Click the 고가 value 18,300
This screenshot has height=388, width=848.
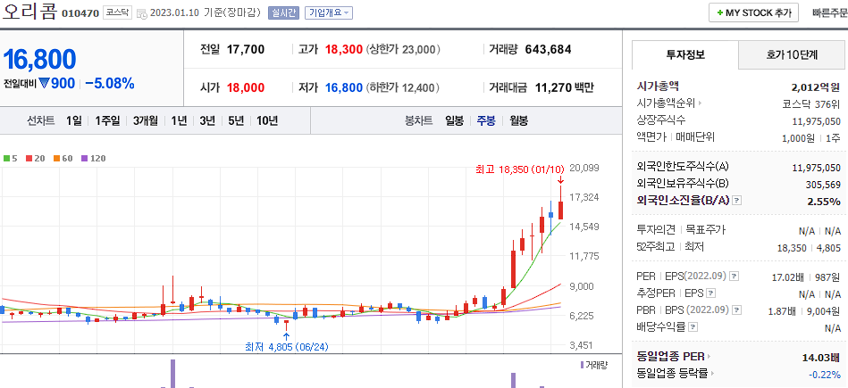pyautogui.click(x=344, y=50)
